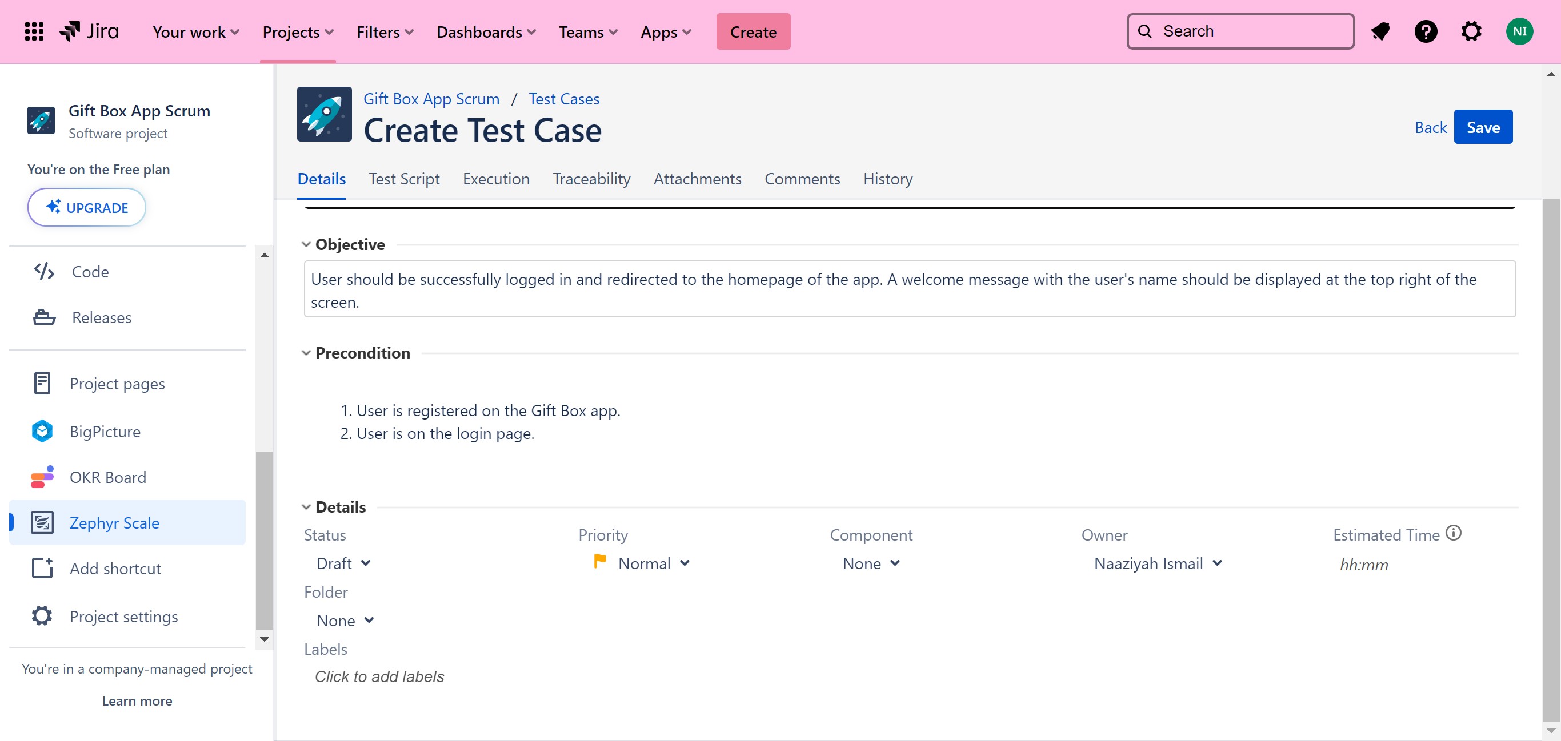The width and height of the screenshot is (1561, 741).
Task: Open the help question mark icon
Action: [x=1425, y=31]
